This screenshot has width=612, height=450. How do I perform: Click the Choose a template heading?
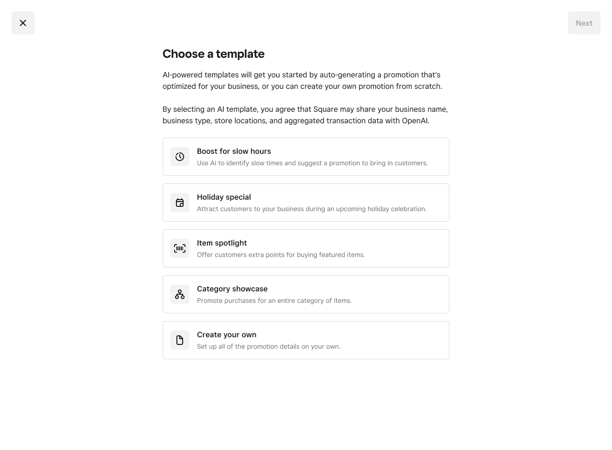213,54
